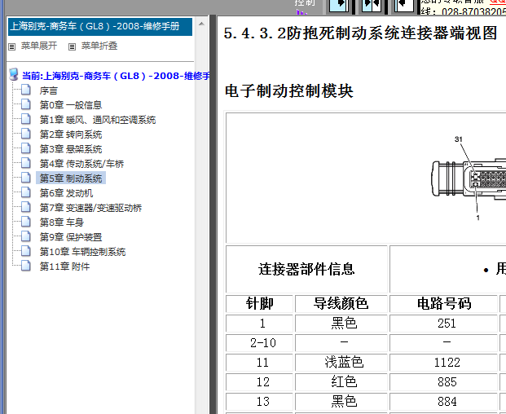Click the blue manual title banner in sidebar

(x=100, y=26)
